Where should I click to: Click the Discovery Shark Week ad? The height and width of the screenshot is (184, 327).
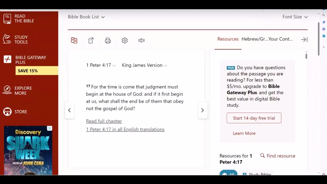[x=28, y=150]
